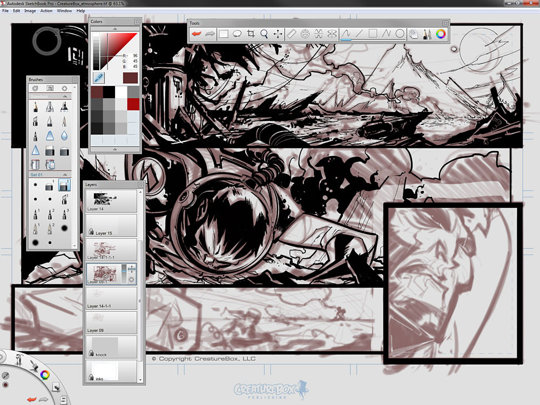Open the Edit menu
Image resolution: width=540 pixels, height=405 pixels.
point(17,11)
